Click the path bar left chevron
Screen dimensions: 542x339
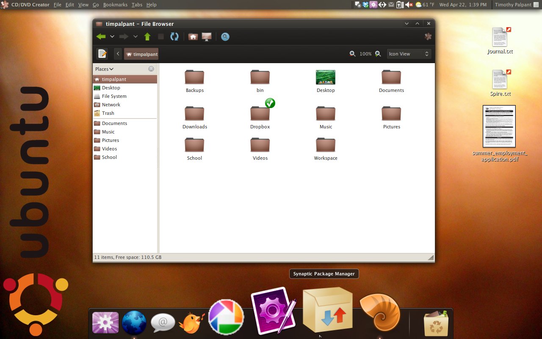coord(118,54)
